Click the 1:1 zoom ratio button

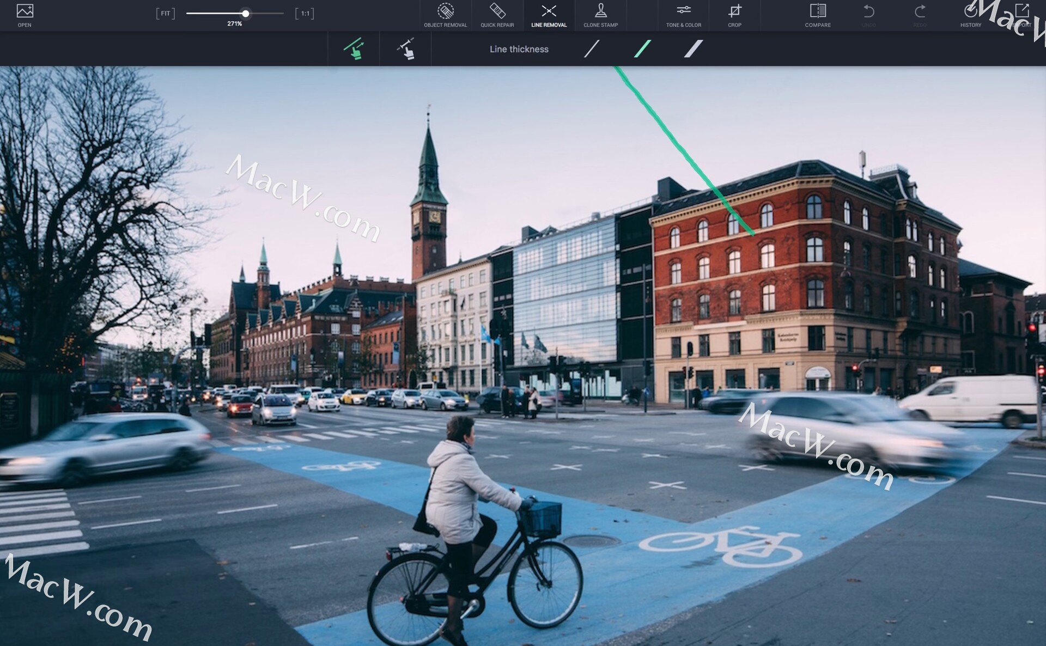click(x=305, y=13)
